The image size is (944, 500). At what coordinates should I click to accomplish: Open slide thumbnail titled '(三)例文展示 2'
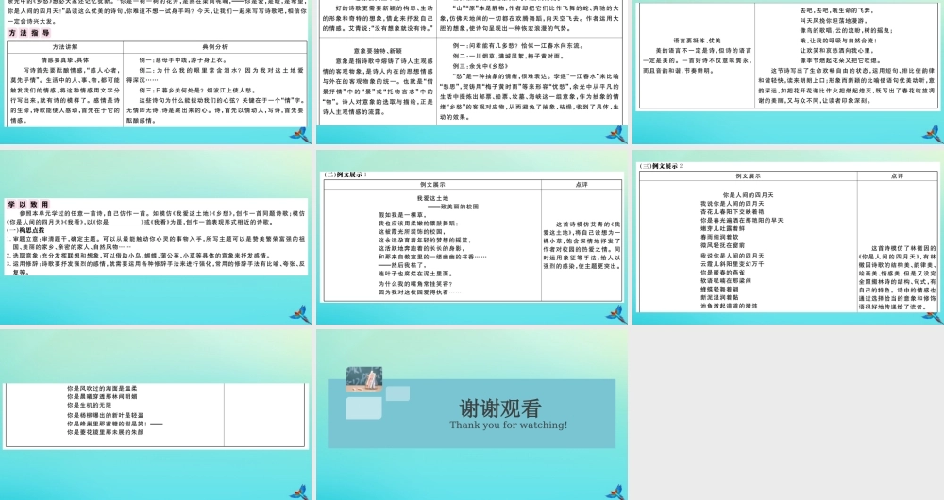click(x=788, y=237)
